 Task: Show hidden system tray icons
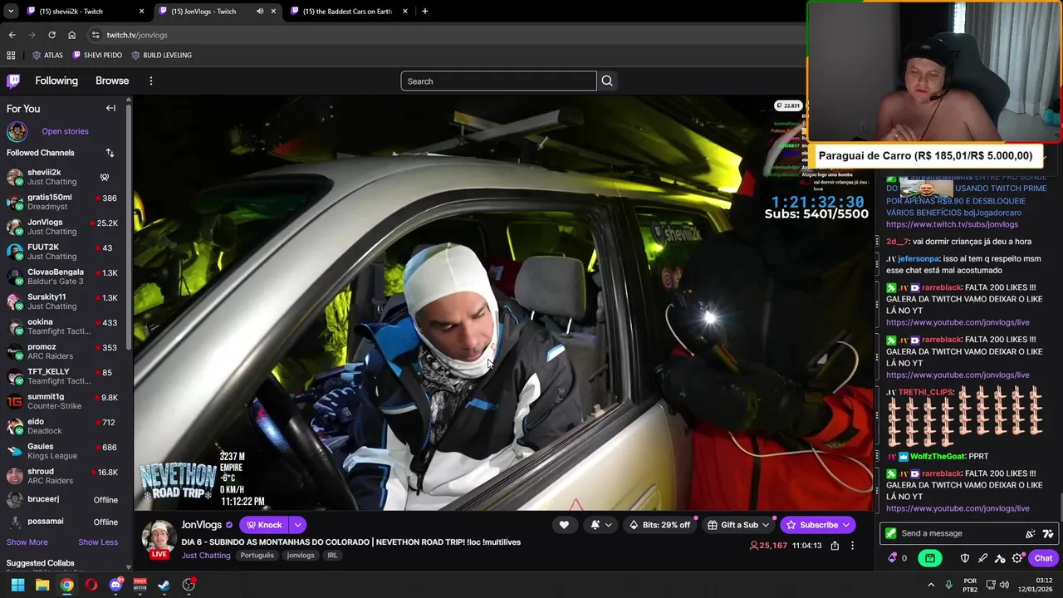(930, 585)
